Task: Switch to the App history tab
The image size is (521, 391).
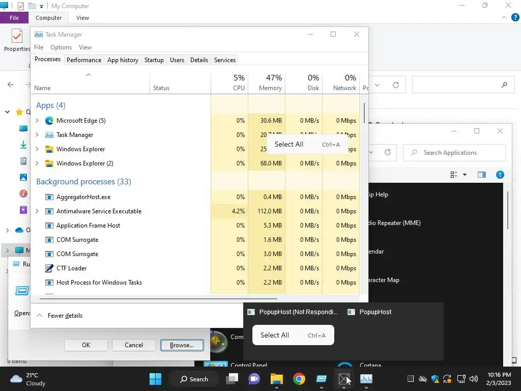Action: click(x=123, y=60)
